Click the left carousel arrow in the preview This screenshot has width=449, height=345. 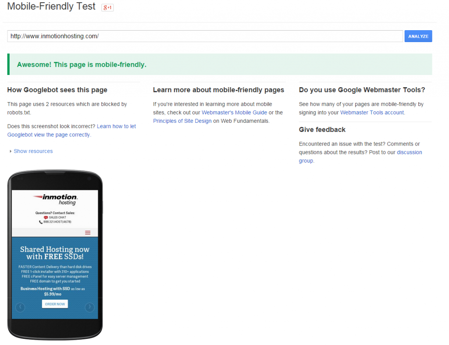(20, 308)
